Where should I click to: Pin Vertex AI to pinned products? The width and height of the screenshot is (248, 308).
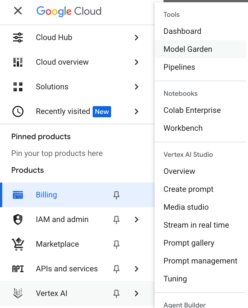pyautogui.click(x=116, y=294)
